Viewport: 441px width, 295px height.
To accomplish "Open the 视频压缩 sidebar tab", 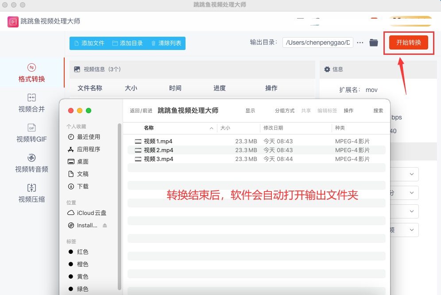I will [x=32, y=193].
